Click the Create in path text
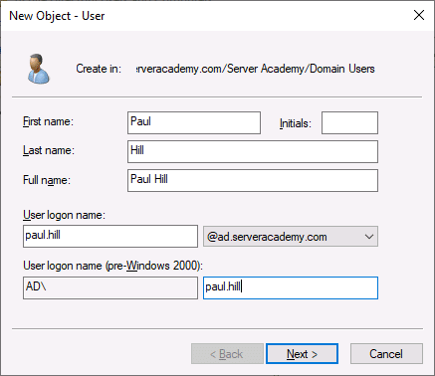435x376 pixels. click(x=256, y=69)
